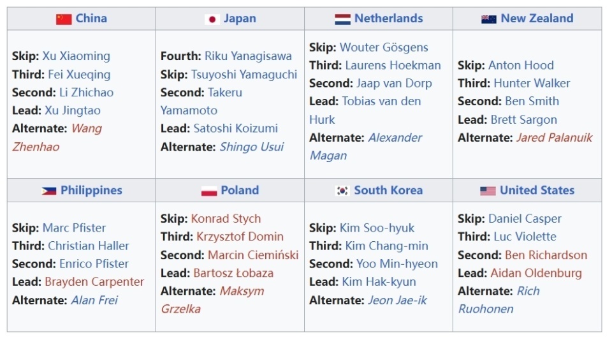The width and height of the screenshot is (612, 342).
Task: Click the Philippines flag icon
Action: coord(48,191)
